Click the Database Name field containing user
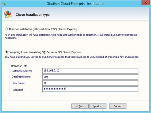The height and width of the screenshot is (113, 151). (90, 77)
